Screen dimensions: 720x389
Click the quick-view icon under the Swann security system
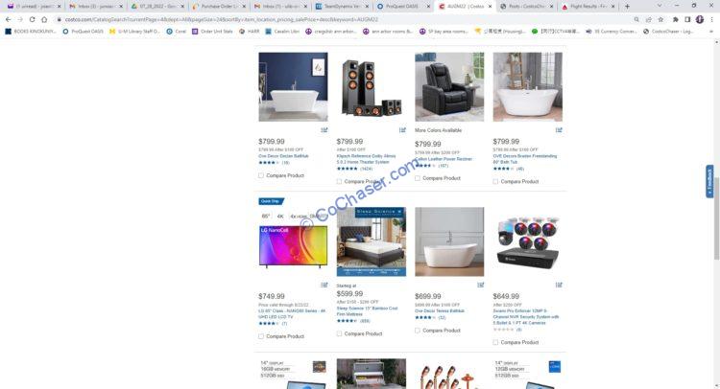(559, 285)
